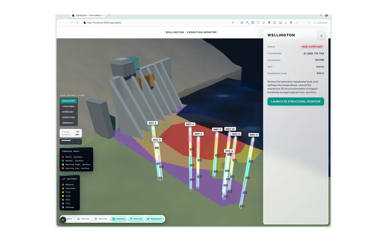Click the purple D extension icon
Viewport: 387px width, 242px height.
(274, 23)
